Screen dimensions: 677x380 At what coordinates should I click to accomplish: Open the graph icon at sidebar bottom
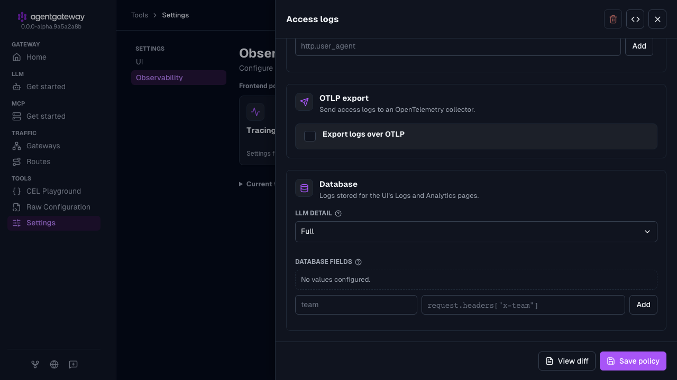pos(35,364)
